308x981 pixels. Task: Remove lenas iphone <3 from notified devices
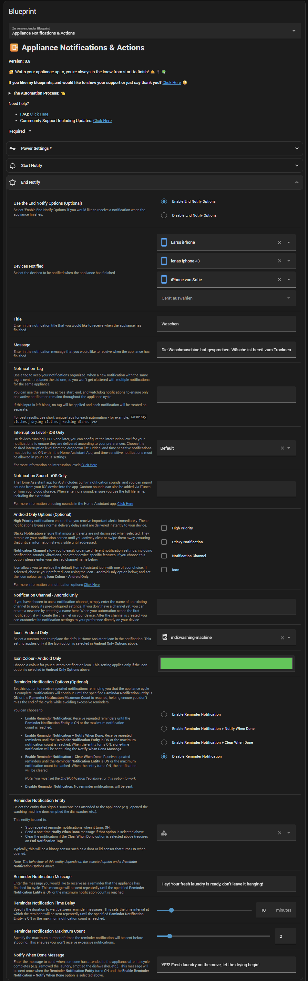pos(279,261)
